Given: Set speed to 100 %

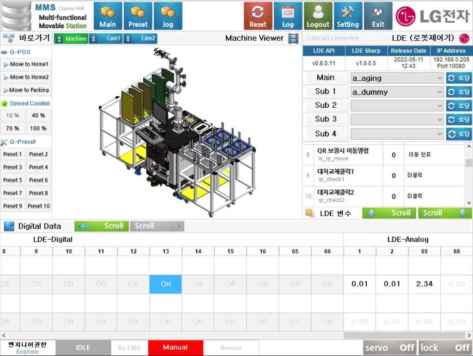Looking at the screenshot, I should pos(38,129).
